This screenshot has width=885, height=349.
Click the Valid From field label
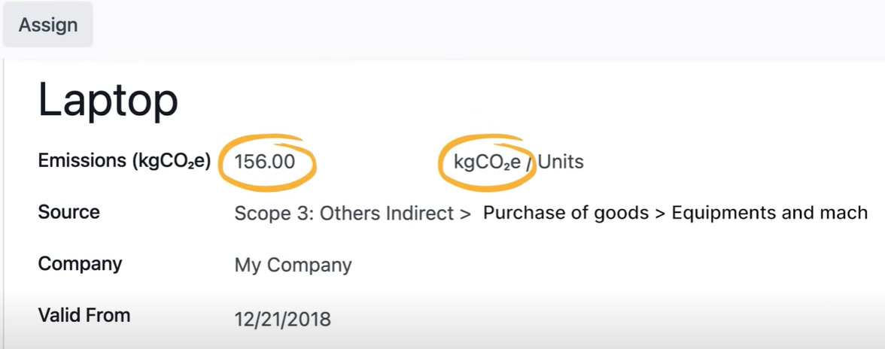[x=84, y=315]
